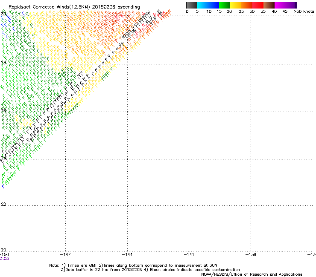The width and height of the screenshot is (316, 277).
Task: Click the cyan-blue 5-15 knots color band
Action: point(208,5)
